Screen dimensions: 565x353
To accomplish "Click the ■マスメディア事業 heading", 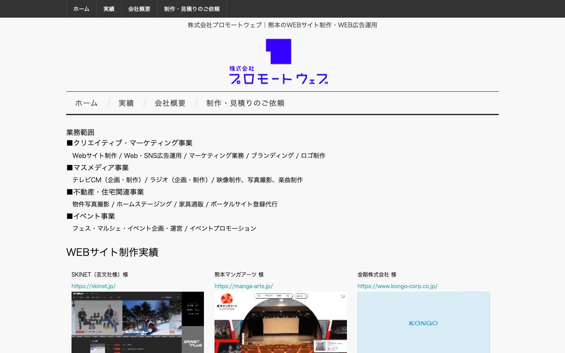I will point(98,168).
